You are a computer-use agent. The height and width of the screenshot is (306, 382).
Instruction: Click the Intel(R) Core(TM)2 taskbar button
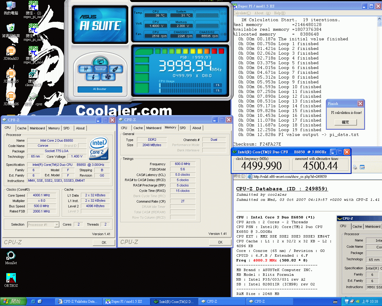pyautogui.click(x=174, y=302)
